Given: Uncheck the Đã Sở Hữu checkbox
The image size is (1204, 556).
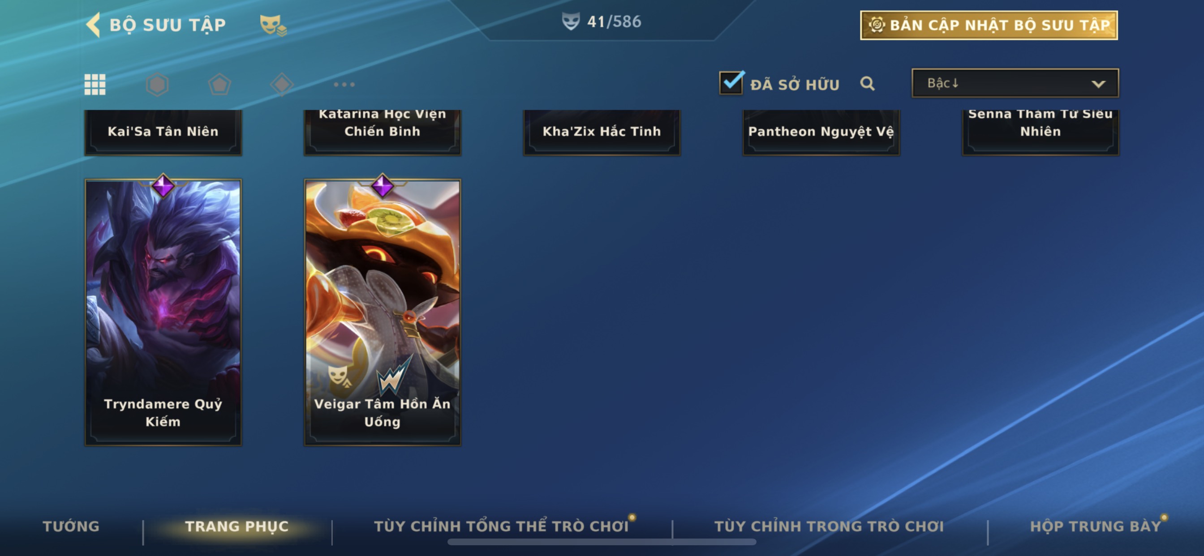Looking at the screenshot, I should pos(731,83).
